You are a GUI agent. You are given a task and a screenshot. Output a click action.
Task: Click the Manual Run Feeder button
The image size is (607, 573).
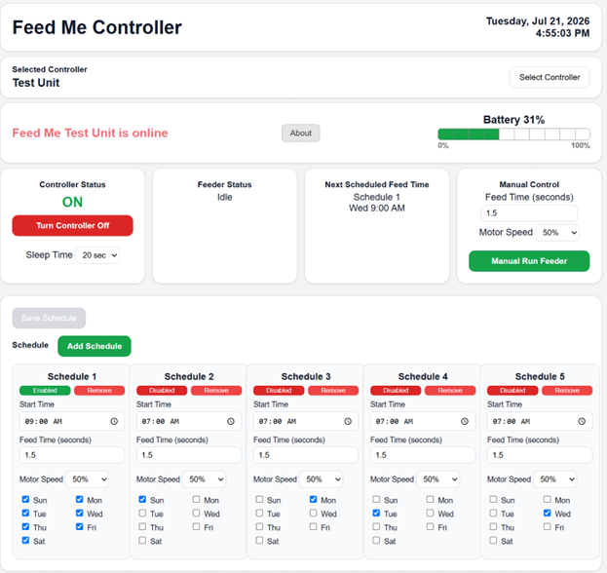(529, 261)
